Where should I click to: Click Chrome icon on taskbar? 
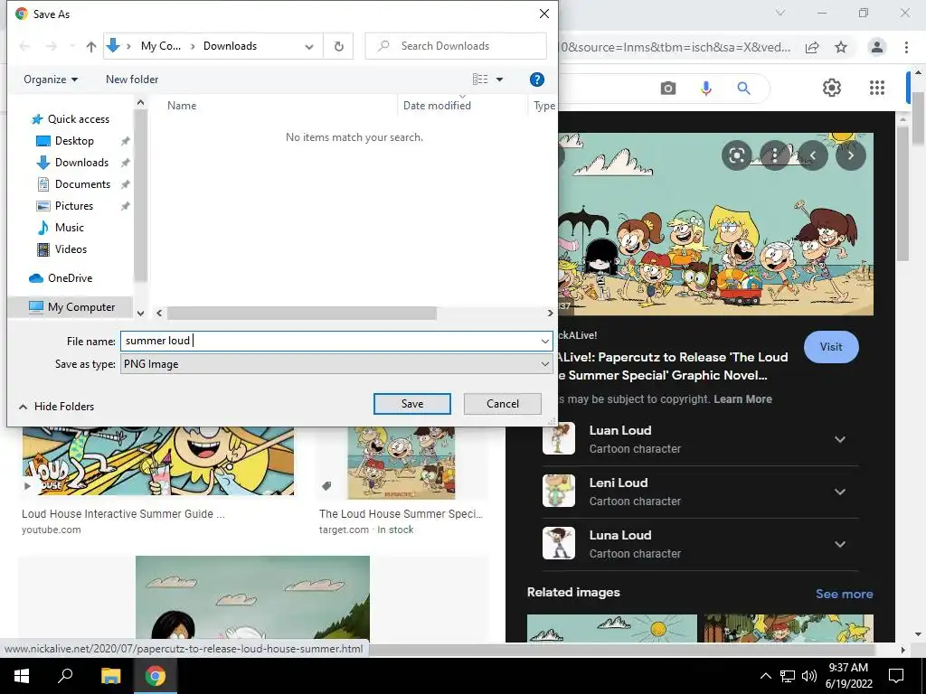coord(156,676)
